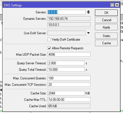Click the DNS Settings title bar text
This screenshot has height=115, width=123.
point(13,5)
